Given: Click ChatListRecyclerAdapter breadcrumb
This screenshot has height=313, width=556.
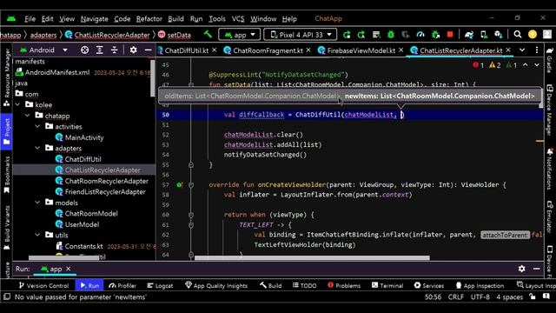Looking at the screenshot, I should coord(108,35).
